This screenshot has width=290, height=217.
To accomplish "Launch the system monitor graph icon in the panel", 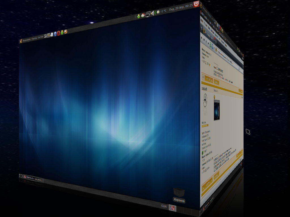I will [49, 35].
